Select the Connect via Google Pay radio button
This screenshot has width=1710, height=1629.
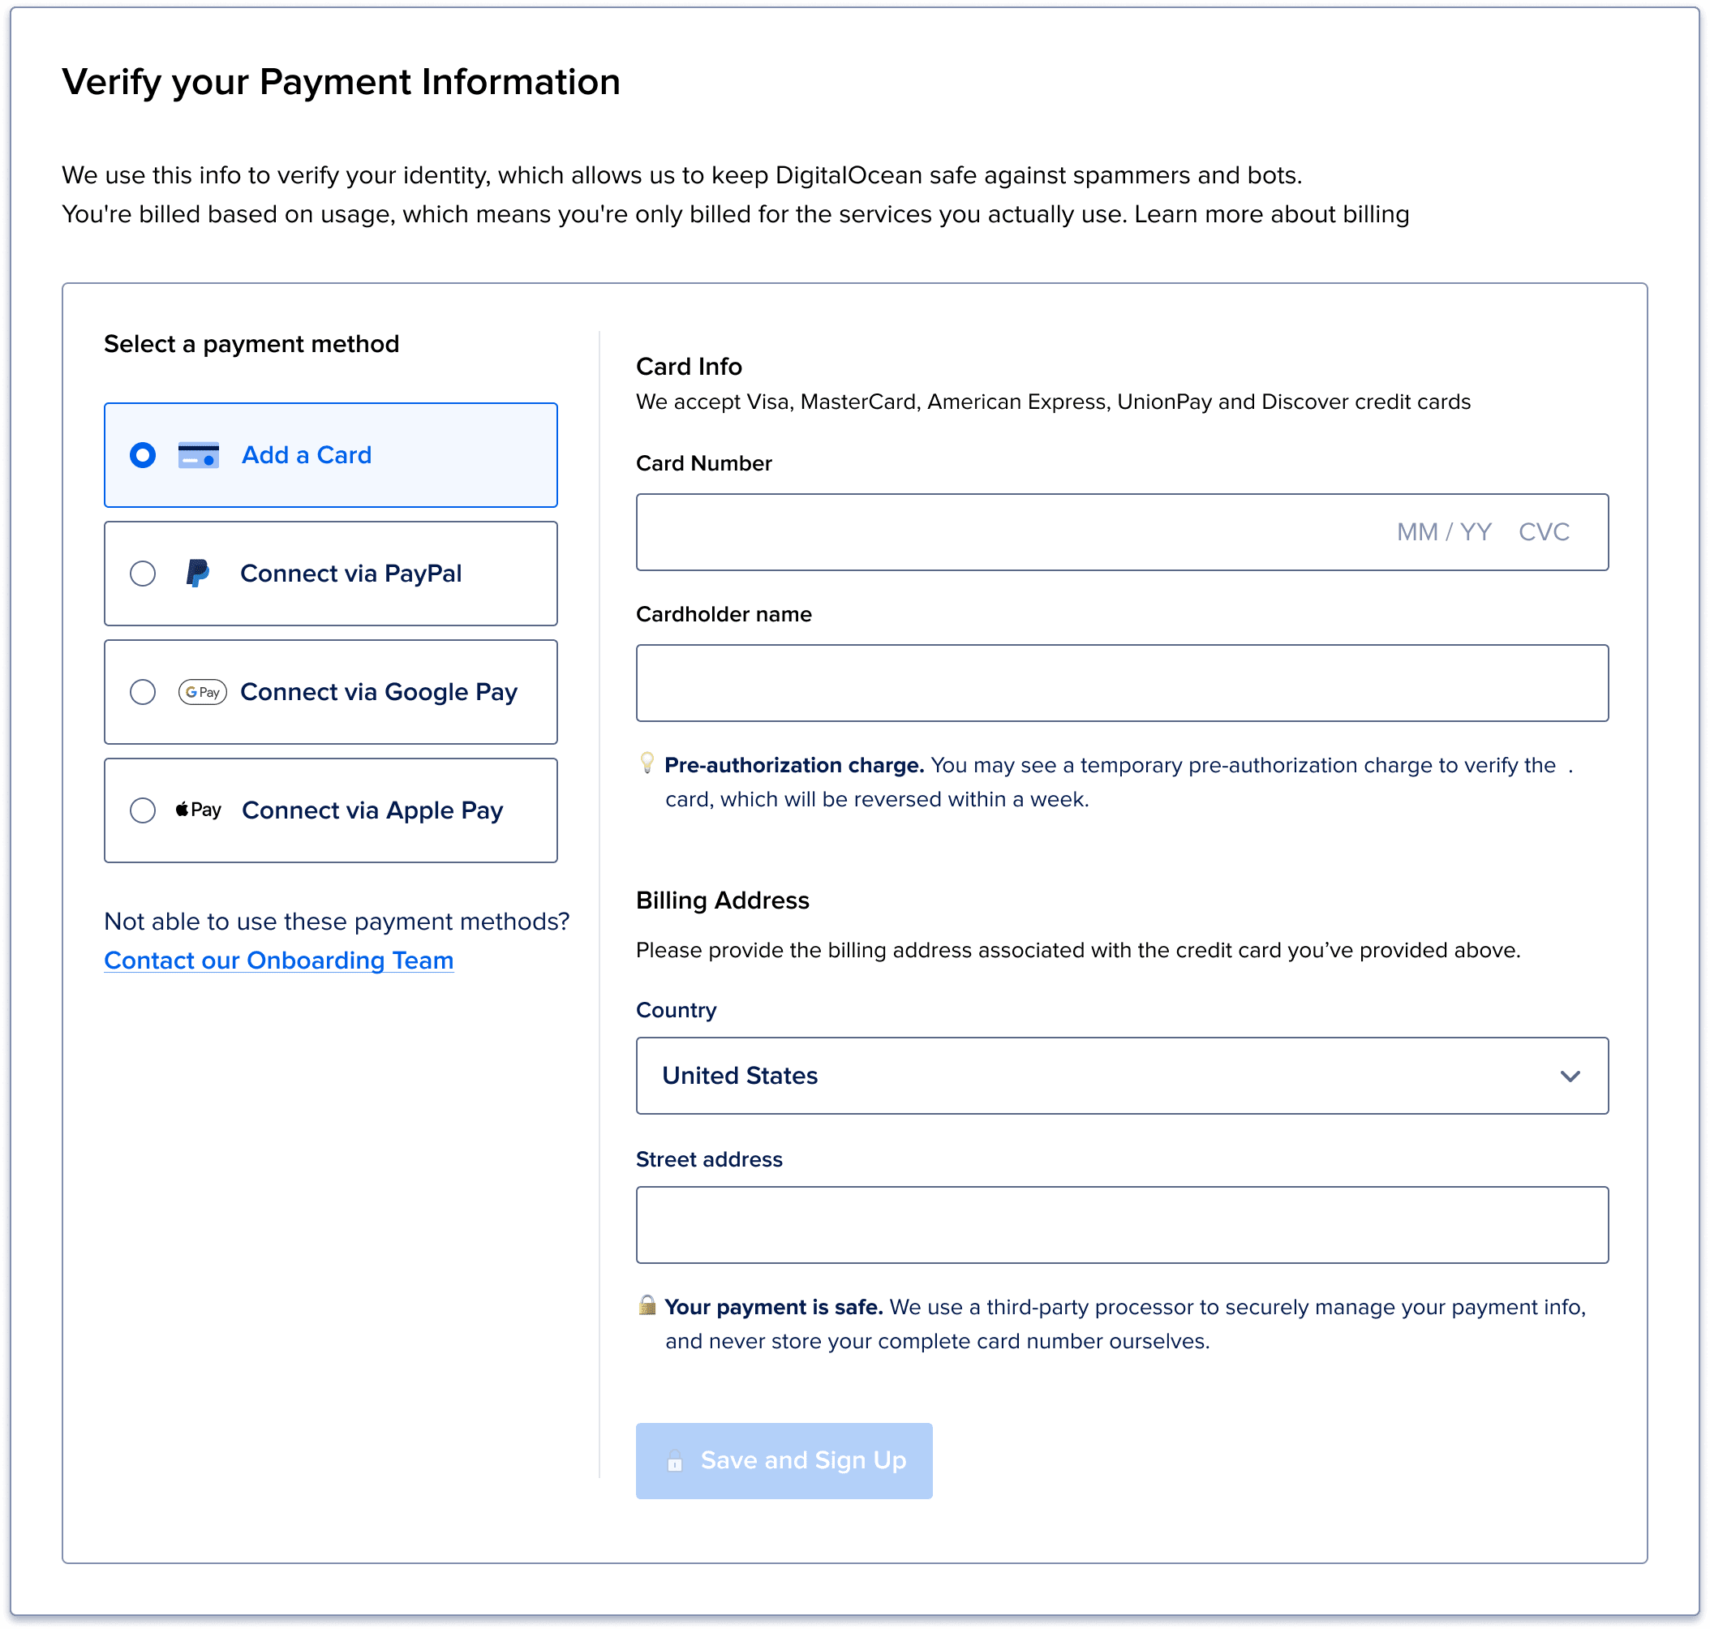tap(143, 692)
